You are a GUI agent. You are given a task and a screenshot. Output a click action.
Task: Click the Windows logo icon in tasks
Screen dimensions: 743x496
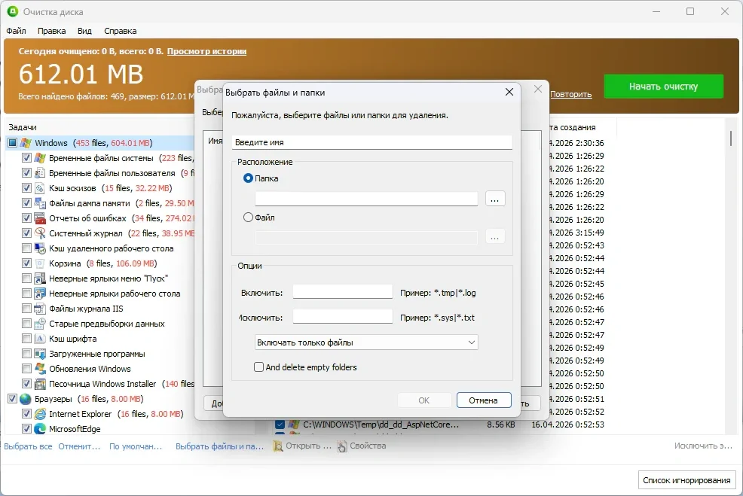tap(26, 143)
